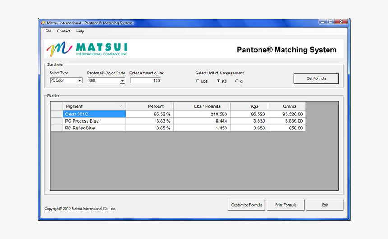
Task: Click the 95,520.00 grams cell
Action: (287, 114)
